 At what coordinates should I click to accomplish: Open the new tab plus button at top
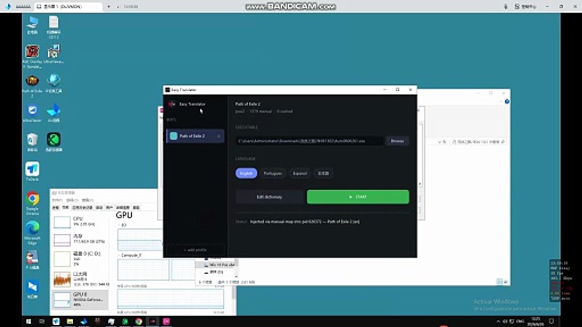coord(109,6)
